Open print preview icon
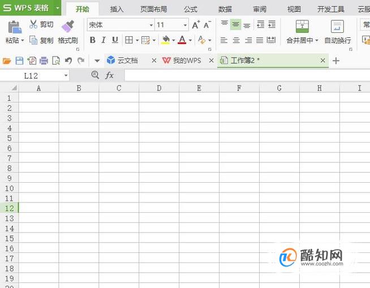The image size is (370, 288). pyautogui.click(x=56, y=61)
